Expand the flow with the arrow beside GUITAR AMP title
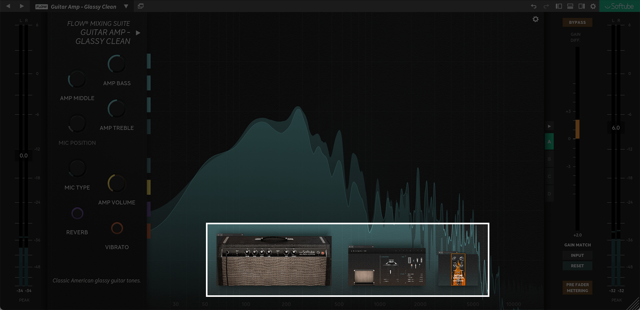Image resolution: width=640 pixels, height=310 pixels. pyautogui.click(x=138, y=33)
